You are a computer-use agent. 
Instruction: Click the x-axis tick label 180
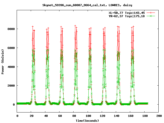tap(145, 116)
